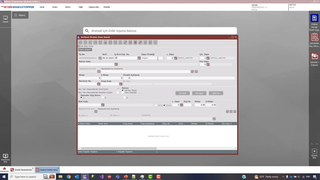Image resolution: width=320 pixels, height=180 pixels.
Task: Click the horizontal scrollbar under the grid
Action: point(119,148)
